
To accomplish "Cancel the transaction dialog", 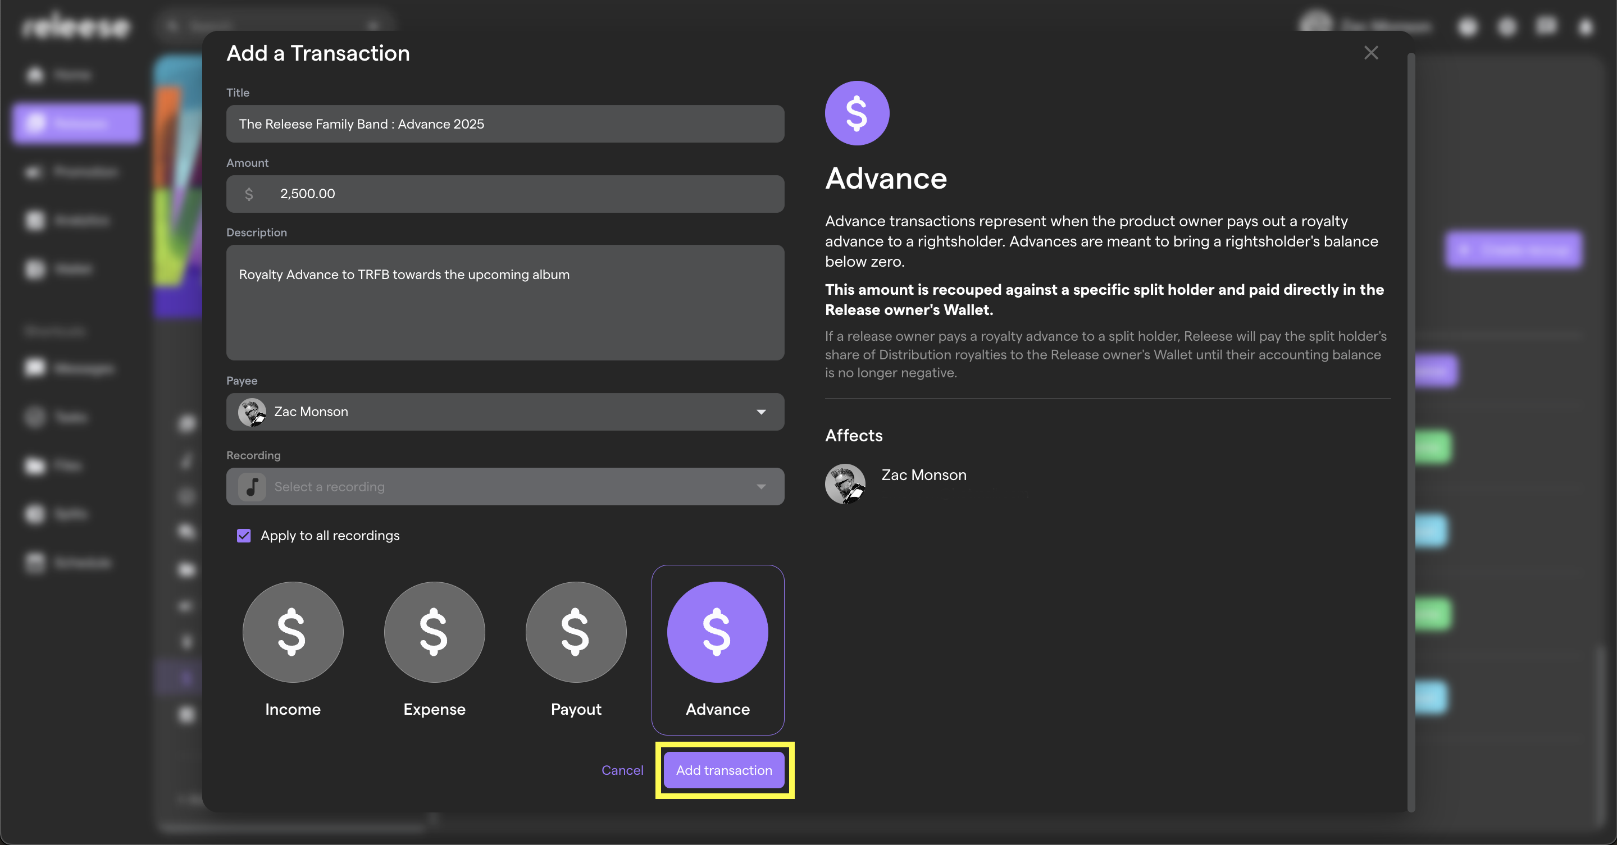I will [x=622, y=770].
